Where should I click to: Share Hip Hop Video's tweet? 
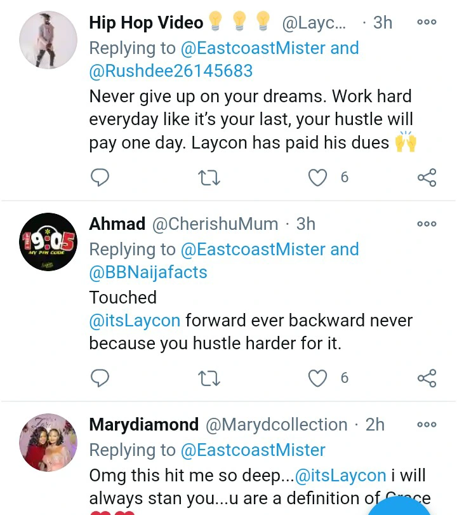tap(427, 177)
